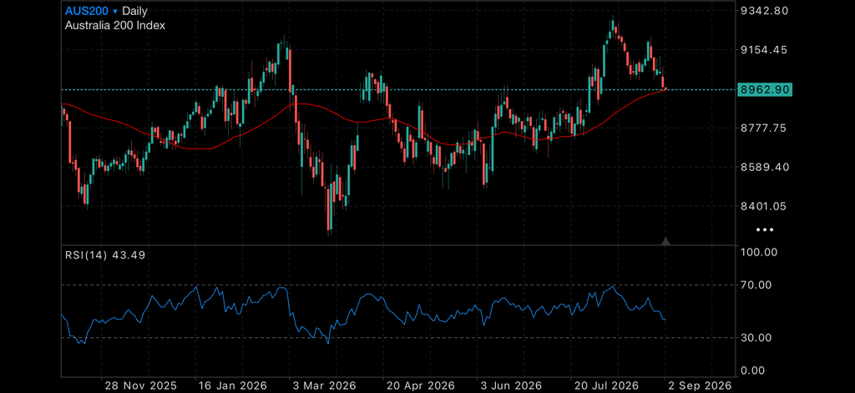Open the three-dots more options menu

pyautogui.click(x=765, y=230)
